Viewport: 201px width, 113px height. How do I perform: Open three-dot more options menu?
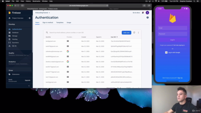138,33
